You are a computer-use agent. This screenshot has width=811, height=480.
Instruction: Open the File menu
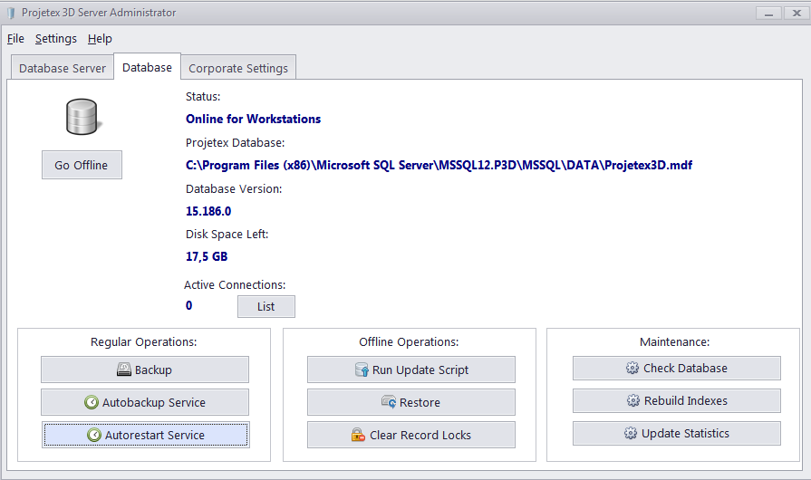pos(15,39)
